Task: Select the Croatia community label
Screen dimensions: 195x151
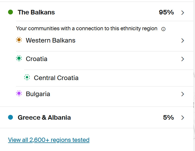Action: (37, 59)
